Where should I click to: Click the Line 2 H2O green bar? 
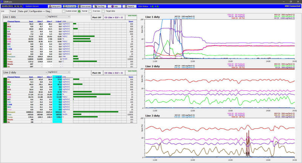(x=91, y=94)
